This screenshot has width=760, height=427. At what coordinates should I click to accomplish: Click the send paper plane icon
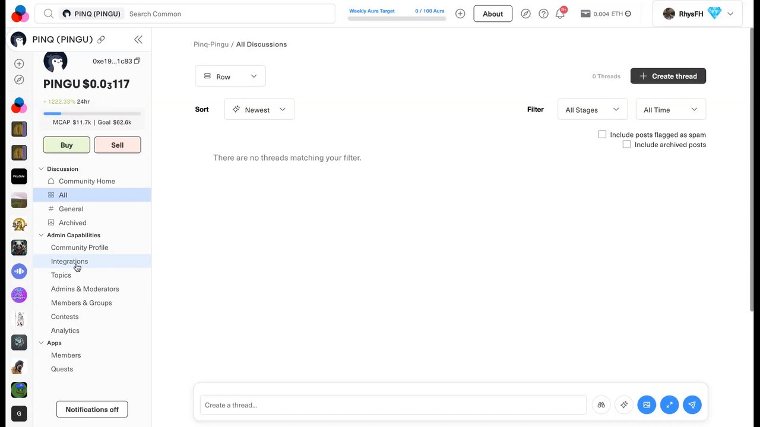(x=692, y=405)
